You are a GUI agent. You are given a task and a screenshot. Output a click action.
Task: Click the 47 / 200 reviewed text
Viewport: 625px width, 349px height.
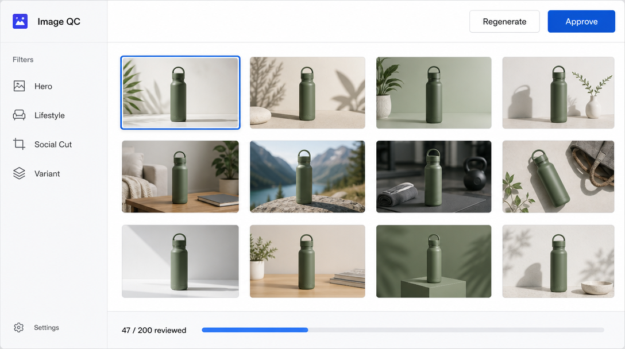[x=154, y=330]
